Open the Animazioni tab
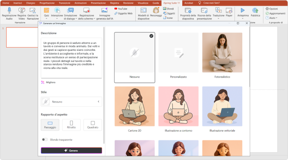The width and height of the screenshot is (288, 160). click(81, 3)
